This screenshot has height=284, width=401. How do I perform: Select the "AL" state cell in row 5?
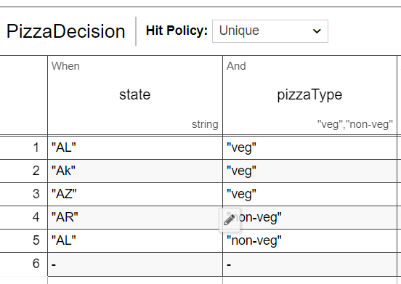[135, 240]
